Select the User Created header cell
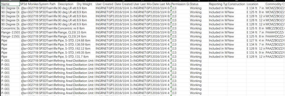Viewport: 285px width, 96px height. pyautogui.click(x=105, y=4)
